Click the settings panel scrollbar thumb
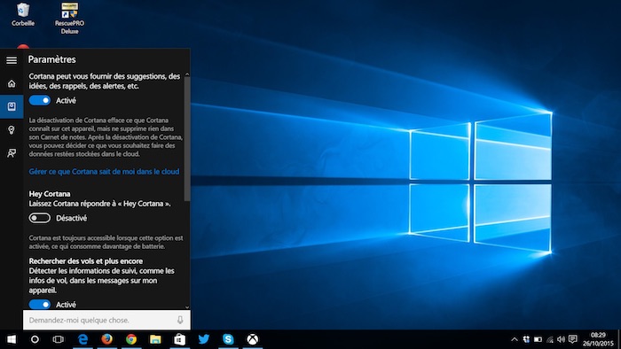 187,138
